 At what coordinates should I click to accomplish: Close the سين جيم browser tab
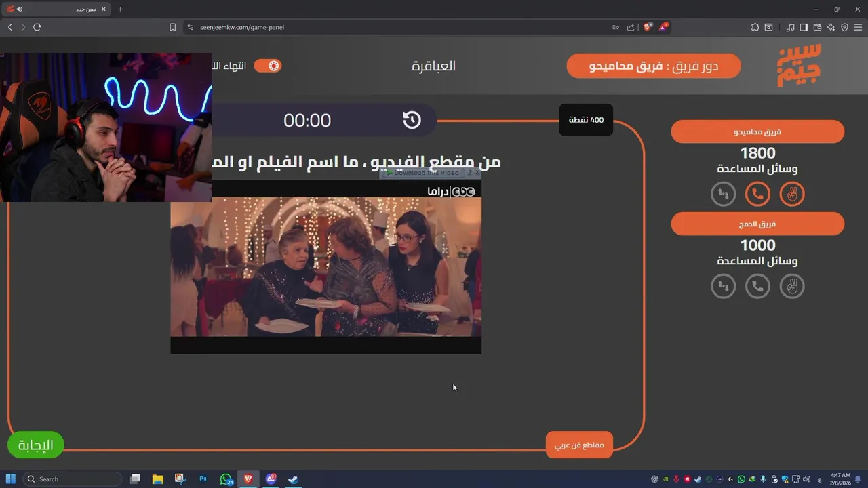(104, 9)
